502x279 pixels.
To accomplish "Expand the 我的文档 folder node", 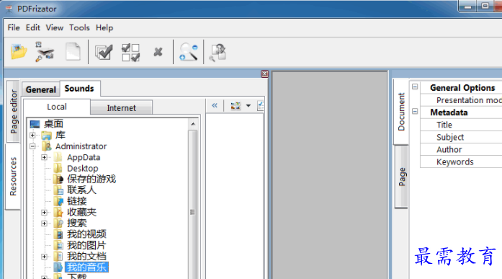I will pyautogui.click(x=44, y=257).
